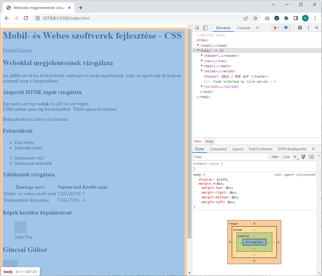Click the Főoldal navigation link

(10, 50)
